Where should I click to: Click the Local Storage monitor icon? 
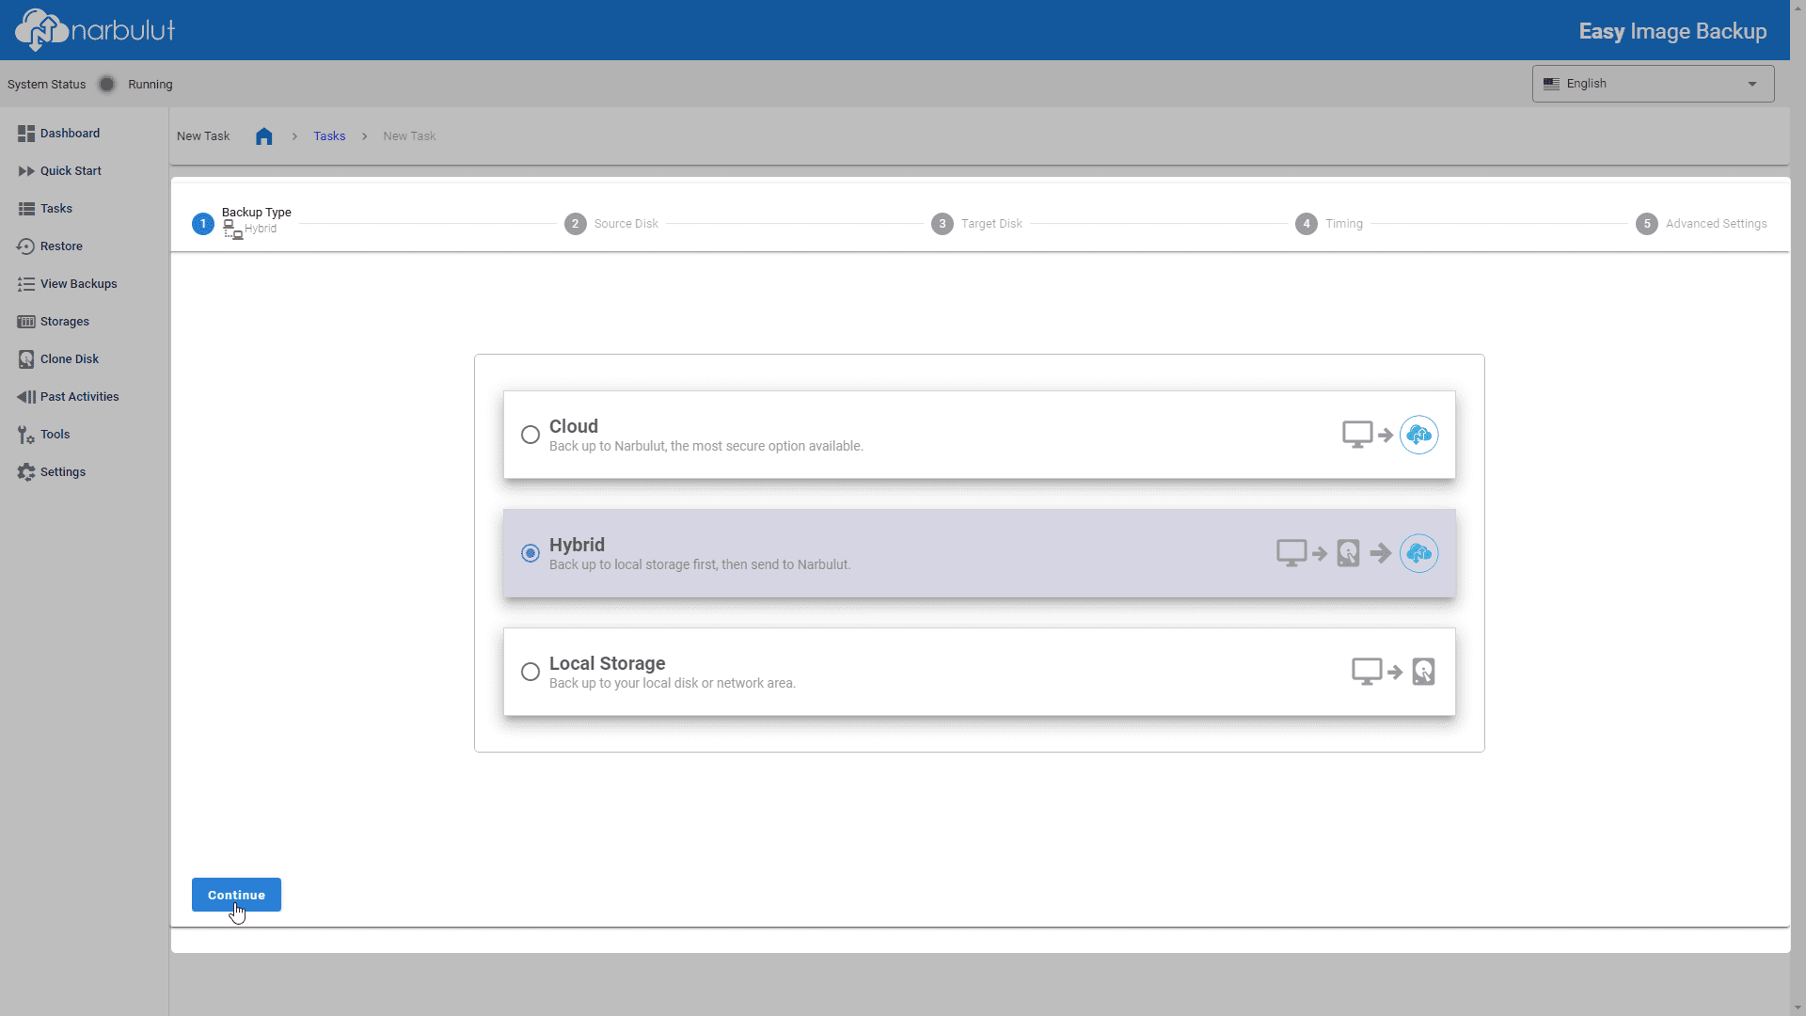point(1367,672)
